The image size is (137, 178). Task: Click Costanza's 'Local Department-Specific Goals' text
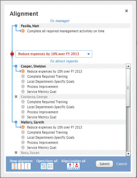(x=51, y=107)
